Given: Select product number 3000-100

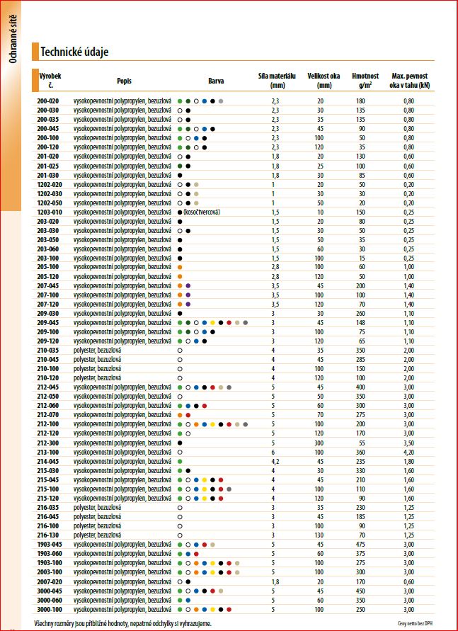Looking at the screenshot, I should 50,609.
